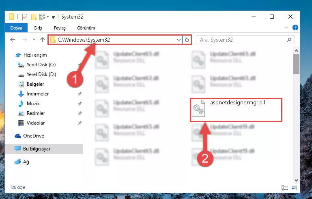Screen dimensions: 312x199
Task: Go up one folder level arrow
Action: (42, 40)
